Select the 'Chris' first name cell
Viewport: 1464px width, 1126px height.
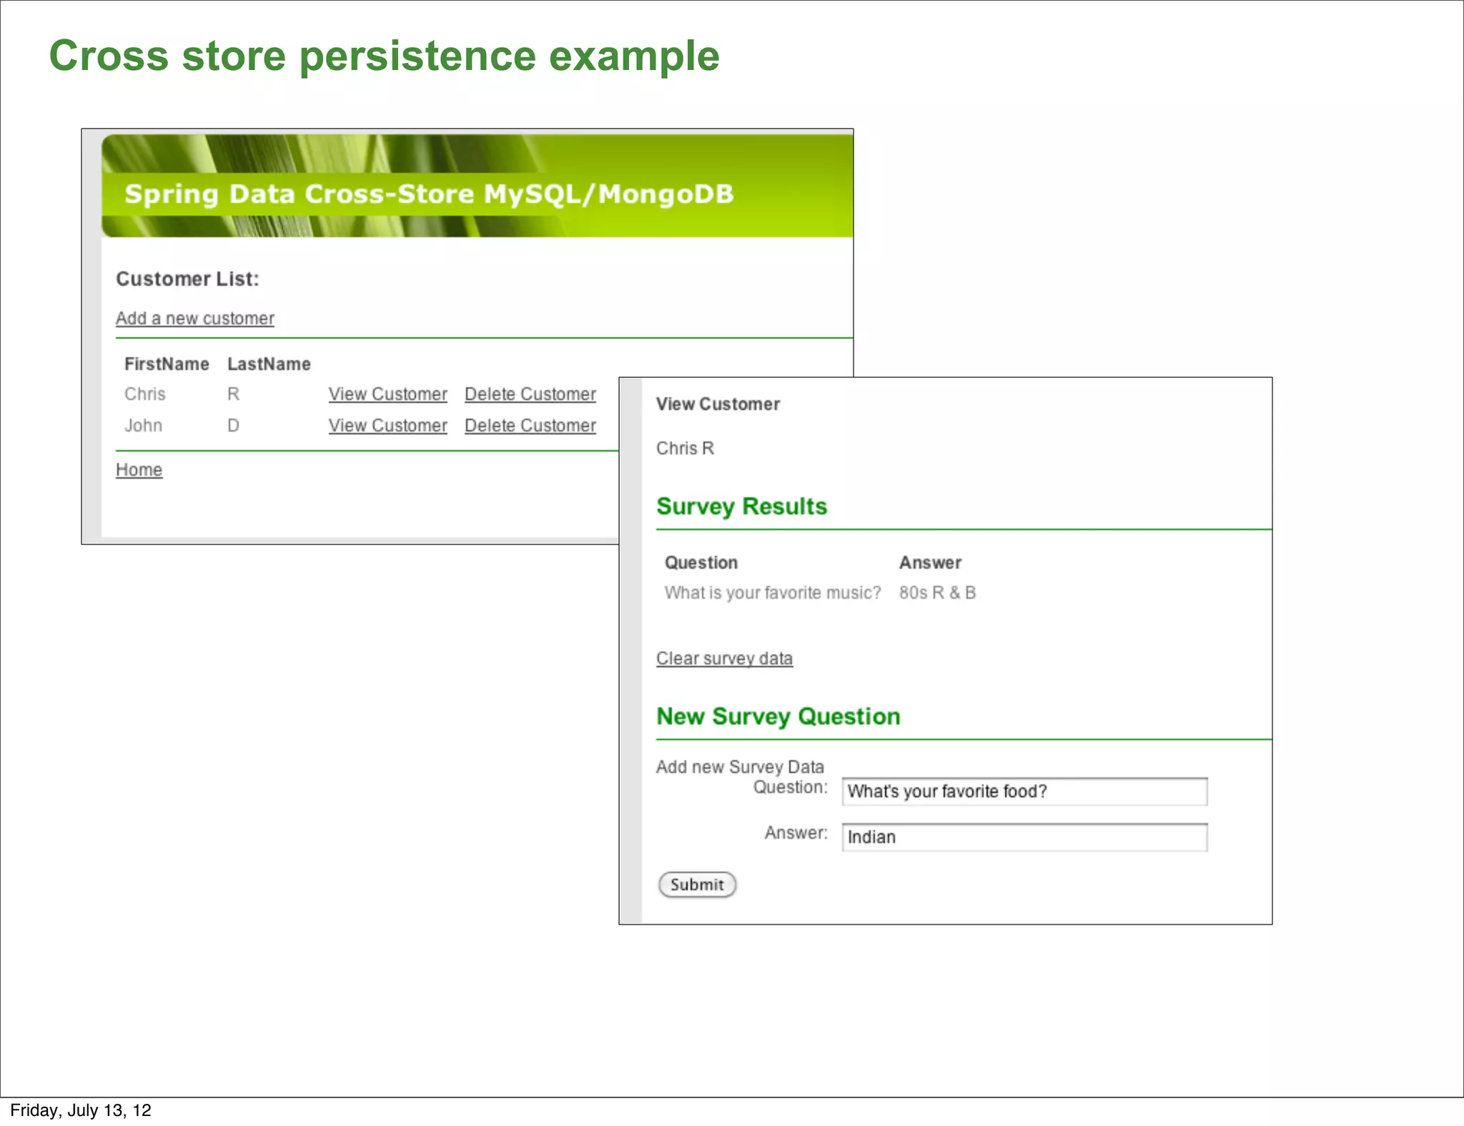tap(145, 394)
